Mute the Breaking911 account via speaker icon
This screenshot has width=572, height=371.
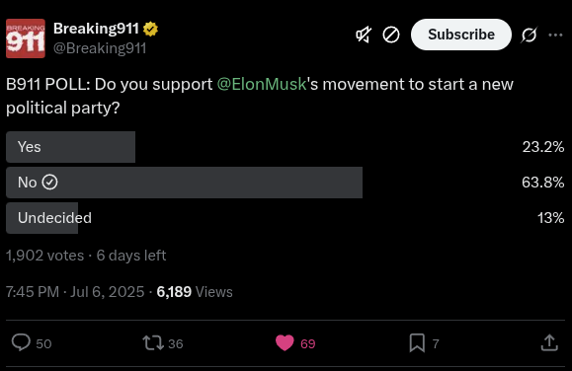click(364, 35)
